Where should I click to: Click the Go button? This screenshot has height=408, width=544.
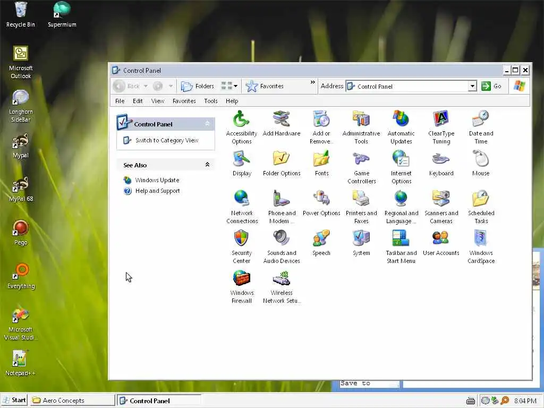click(491, 86)
